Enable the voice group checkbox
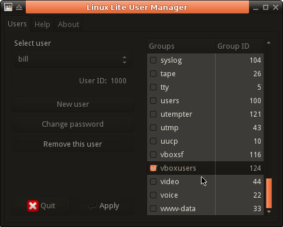Image resolution: width=283 pixels, height=227 pixels. 153,195
